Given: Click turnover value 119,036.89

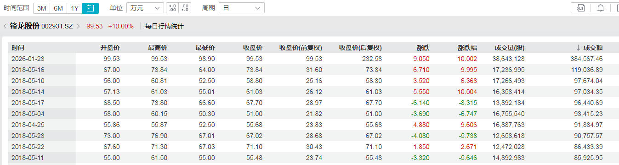Looking at the screenshot, I should (x=586, y=70).
